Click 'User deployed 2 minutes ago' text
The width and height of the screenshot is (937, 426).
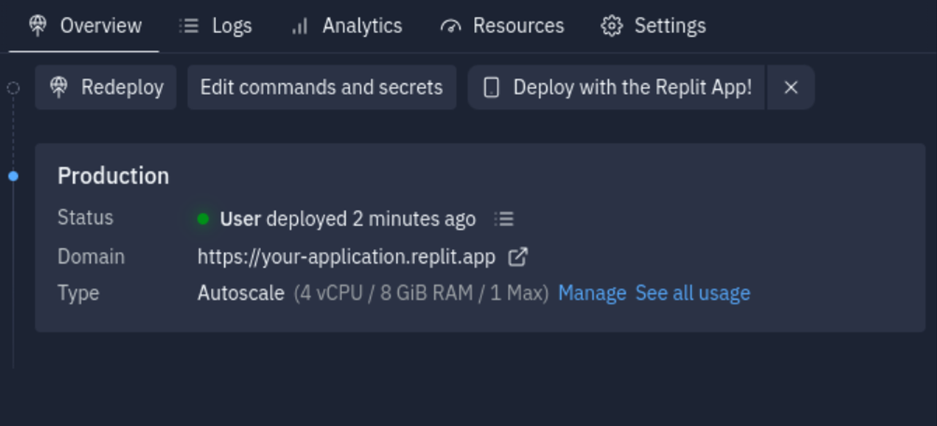[348, 219]
